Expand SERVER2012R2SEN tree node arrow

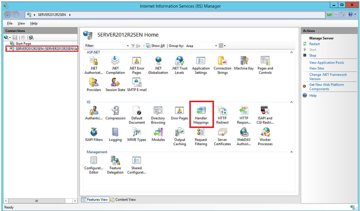click(7, 49)
